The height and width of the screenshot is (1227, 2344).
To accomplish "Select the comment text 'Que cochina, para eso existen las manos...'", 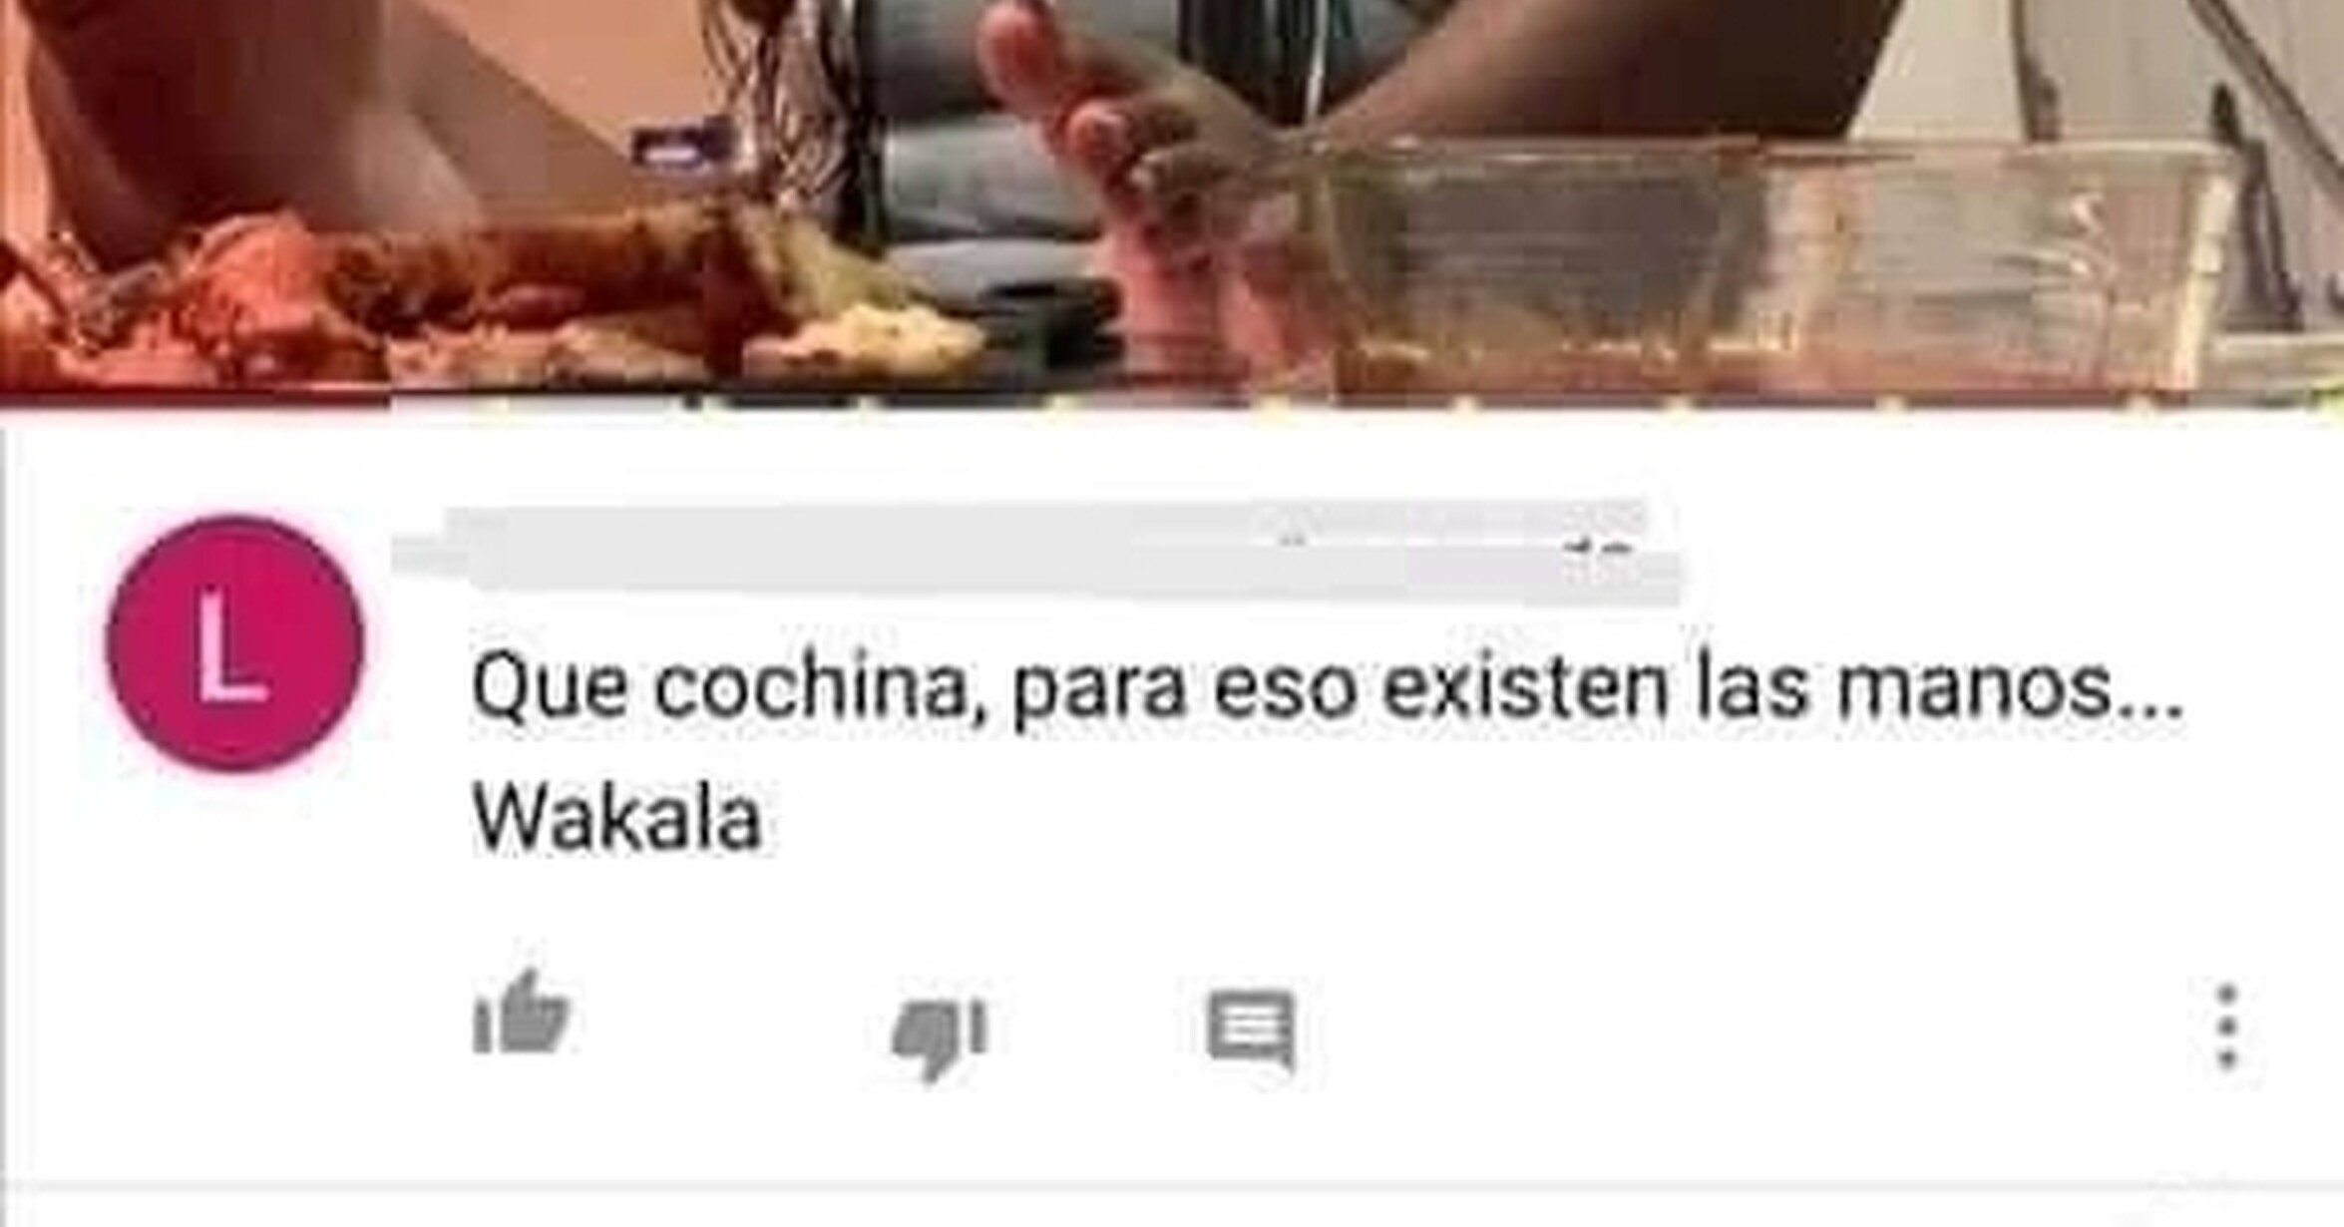I will pos(1329,689).
